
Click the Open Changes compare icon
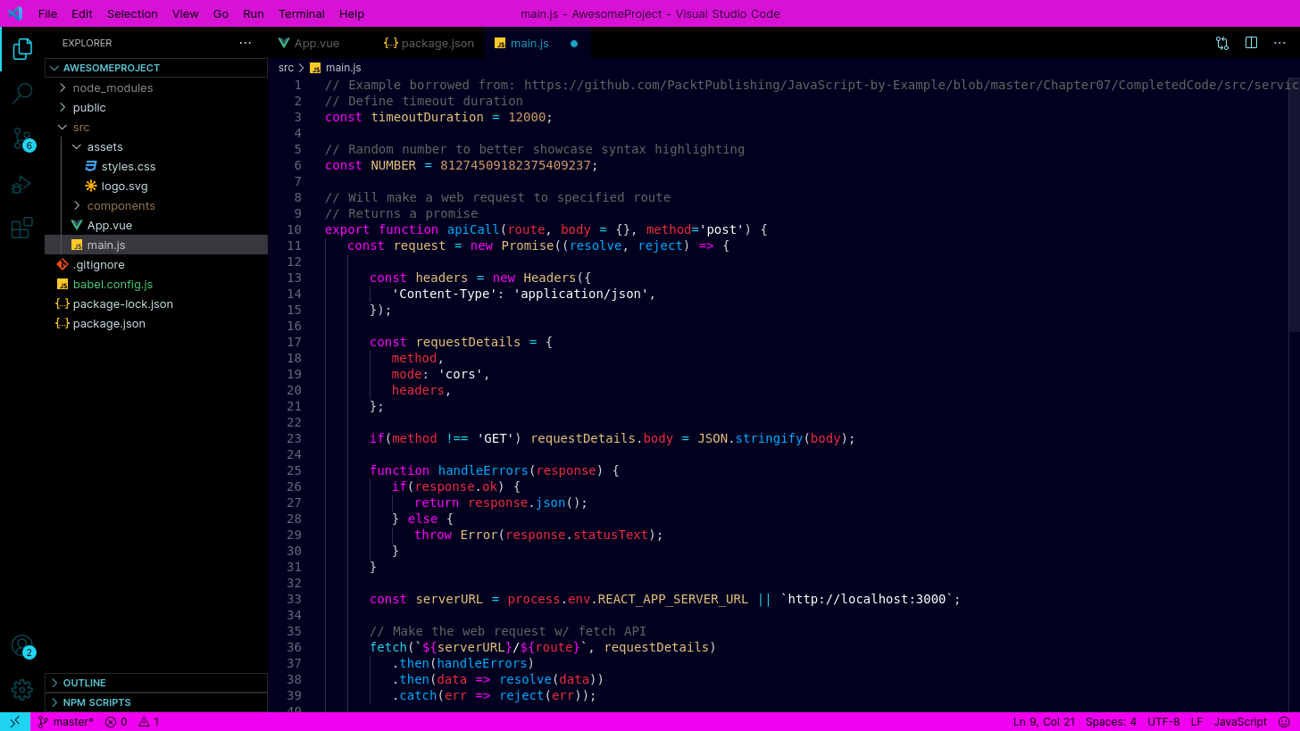pyautogui.click(x=1222, y=43)
